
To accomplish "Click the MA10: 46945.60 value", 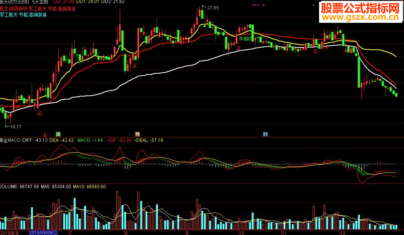I will (89, 187).
